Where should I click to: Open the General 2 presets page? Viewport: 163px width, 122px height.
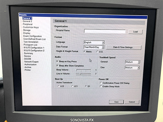(27, 21)
